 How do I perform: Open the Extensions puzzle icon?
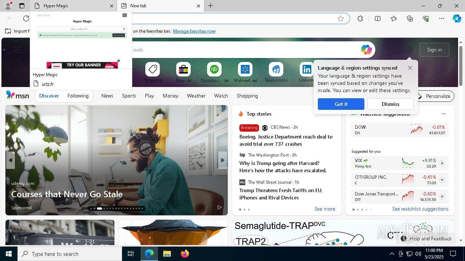pos(360,18)
